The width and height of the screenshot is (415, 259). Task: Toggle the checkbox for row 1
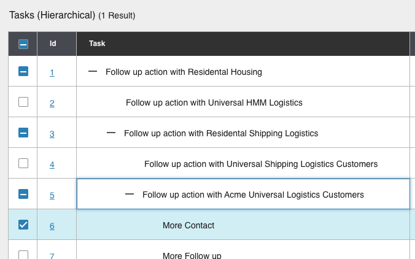[23, 72]
